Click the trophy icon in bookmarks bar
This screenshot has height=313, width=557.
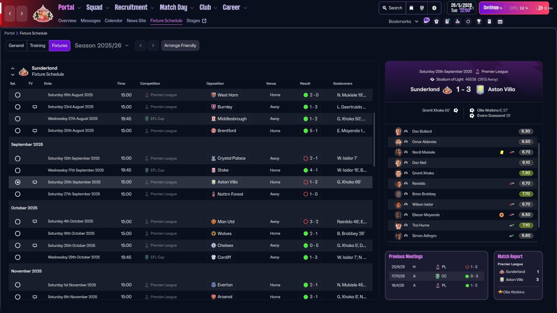pos(479,21)
